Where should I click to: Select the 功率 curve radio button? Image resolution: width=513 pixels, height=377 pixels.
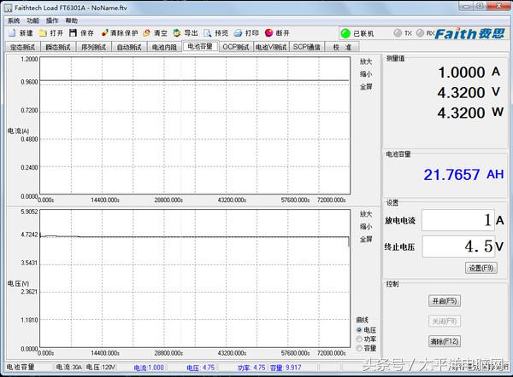point(359,339)
